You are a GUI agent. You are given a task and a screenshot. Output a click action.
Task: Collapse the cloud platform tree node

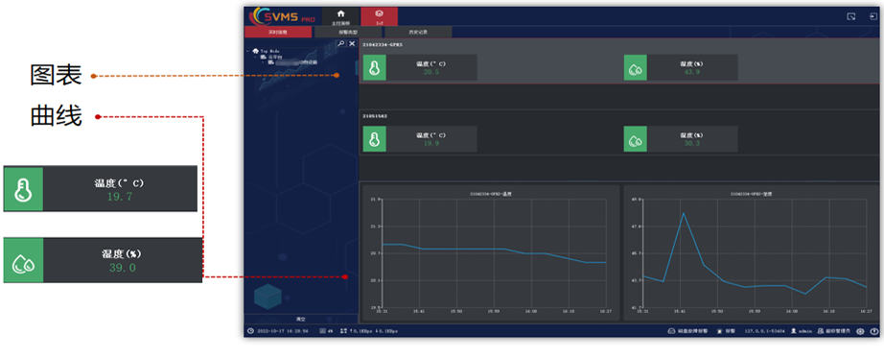point(255,57)
